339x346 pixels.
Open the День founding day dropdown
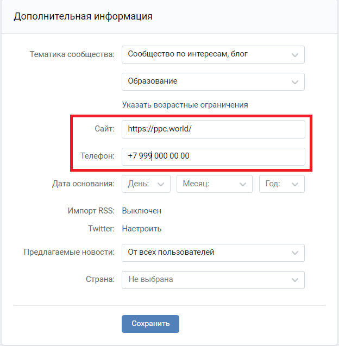pos(146,184)
